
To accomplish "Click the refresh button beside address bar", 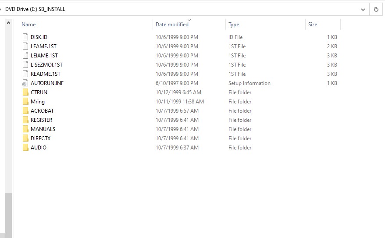I will coord(376,9).
